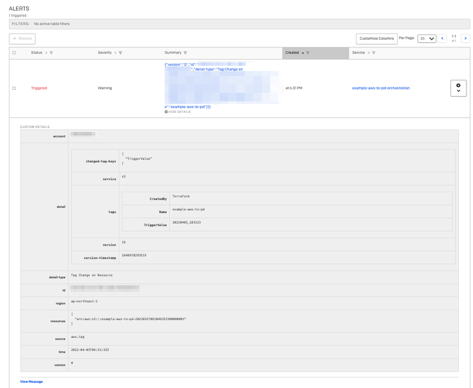Screen dimensions: 473x388
Task: Check the Triggered alert row checkbox
Action: [x=14, y=88]
